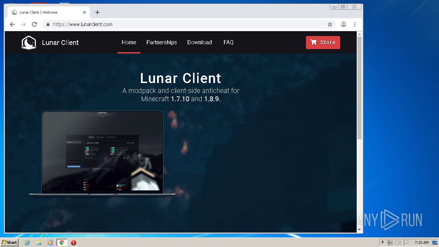The width and height of the screenshot is (439, 247).
Task: Click the Chrome taskbar icon
Action: 62,243
